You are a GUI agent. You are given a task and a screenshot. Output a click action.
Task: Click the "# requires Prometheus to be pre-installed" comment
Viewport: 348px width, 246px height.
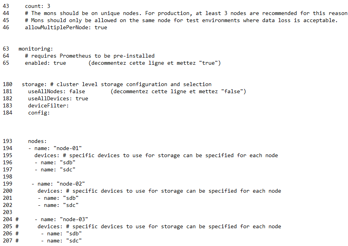click(90, 56)
